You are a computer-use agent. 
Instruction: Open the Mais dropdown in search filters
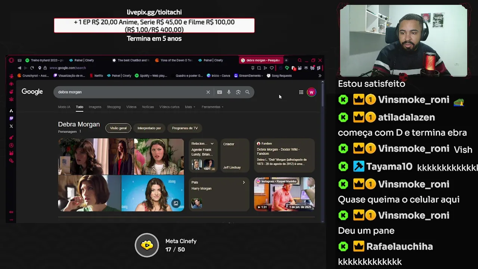click(x=190, y=107)
